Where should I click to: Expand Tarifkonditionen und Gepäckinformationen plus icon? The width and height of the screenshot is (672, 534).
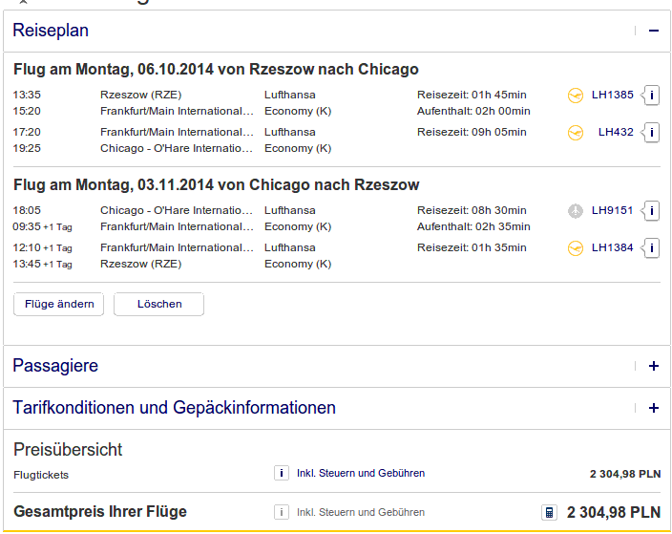coord(653,408)
